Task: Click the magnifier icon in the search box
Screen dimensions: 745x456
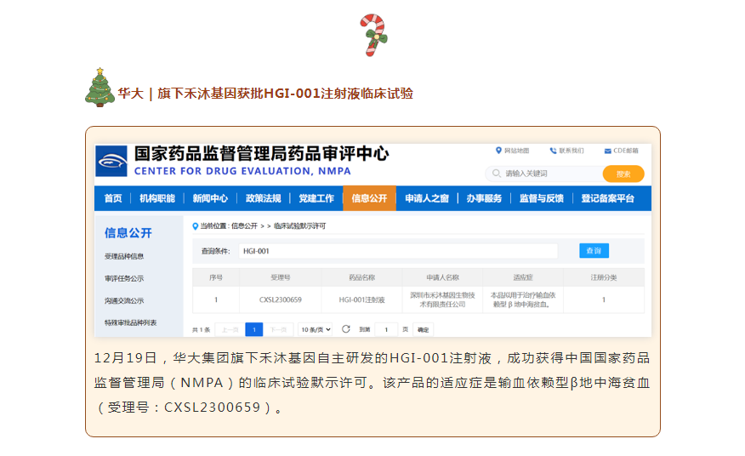Action: (x=497, y=173)
